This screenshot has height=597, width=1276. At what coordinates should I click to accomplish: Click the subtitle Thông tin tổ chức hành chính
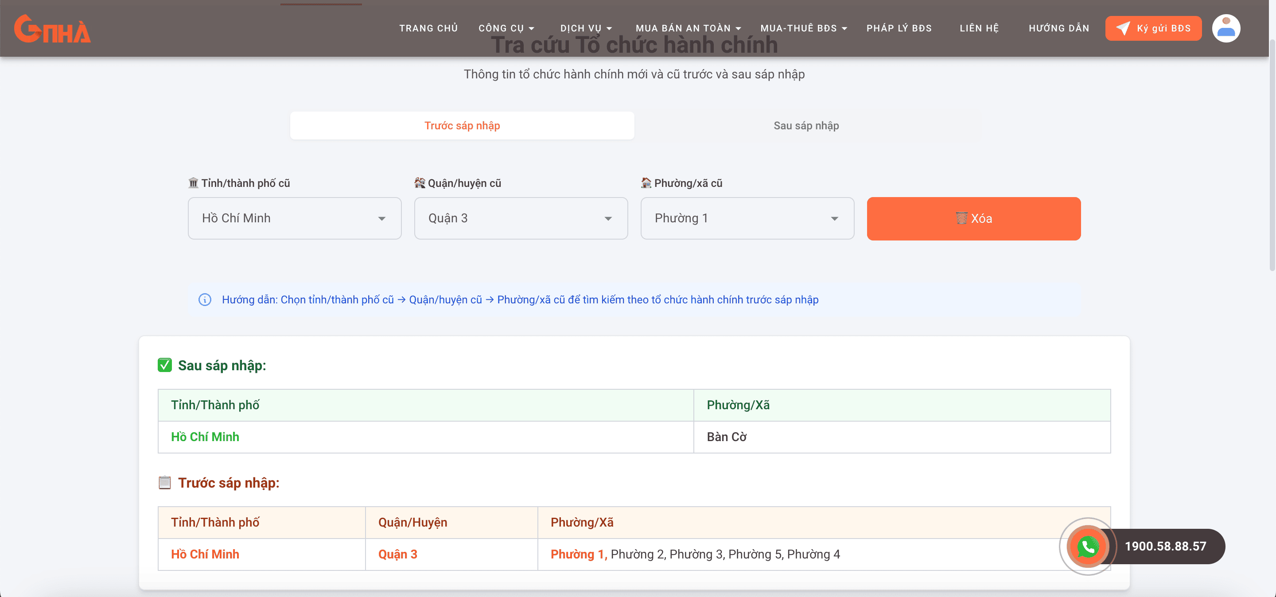(634, 74)
